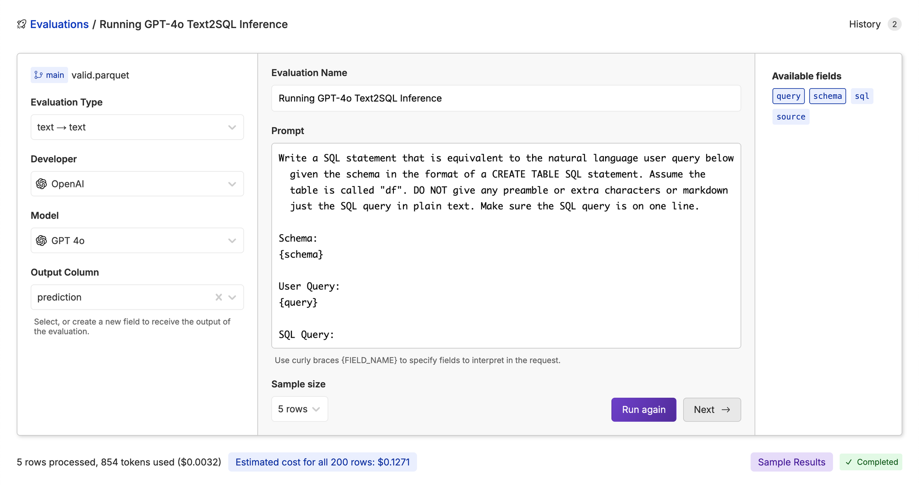Clear the prediction output column selection
This screenshot has height=485, width=919.
click(x=219, y=297)
